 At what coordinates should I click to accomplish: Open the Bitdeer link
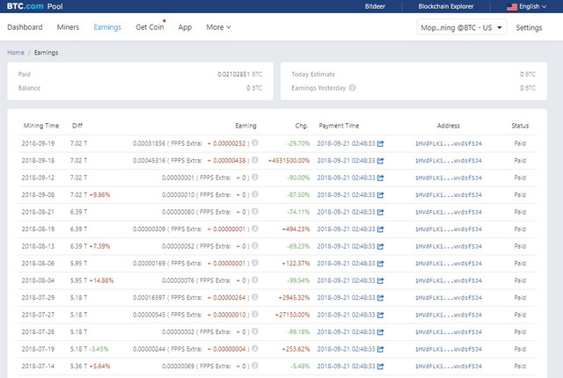click(375, 6)
